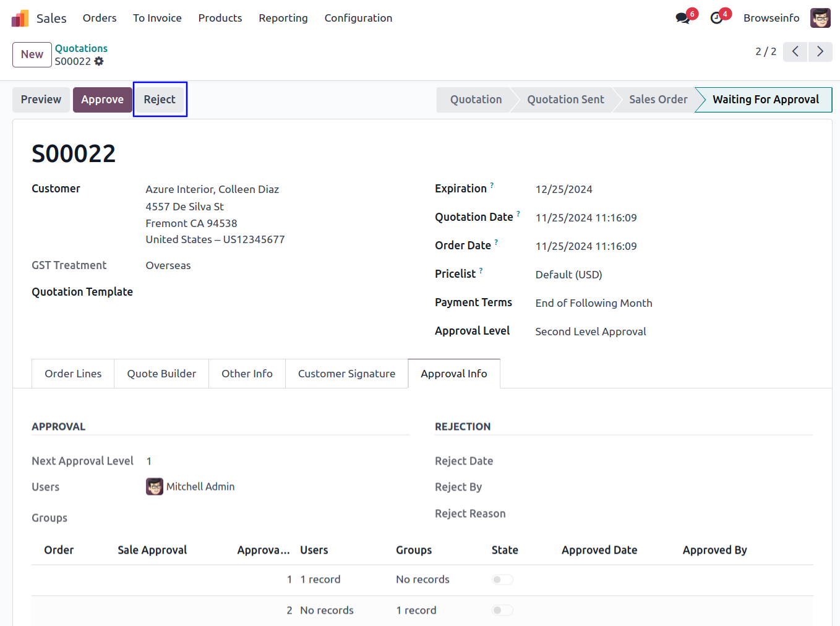The width and height of the screenshot is (840, 626).
Task: Open the chat messages icon
Action: [x=683, y=19]
